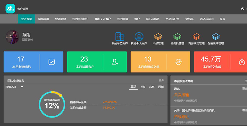247x126 pixels.
Task: Open 我的单位客户 building icon shortcut
Action: click(x=120, y=37)
